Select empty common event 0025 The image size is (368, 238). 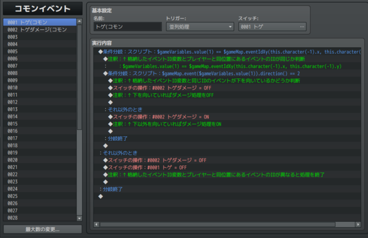(40, 196)
